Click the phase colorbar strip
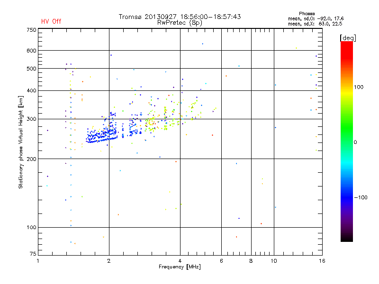The image size is (379, 284). (x=347, y=141)
